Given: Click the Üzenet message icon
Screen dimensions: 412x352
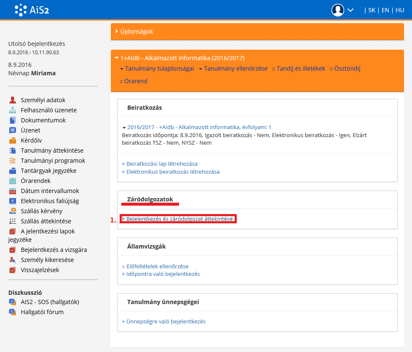Looking at the screenshot, I should pos(12,130).
